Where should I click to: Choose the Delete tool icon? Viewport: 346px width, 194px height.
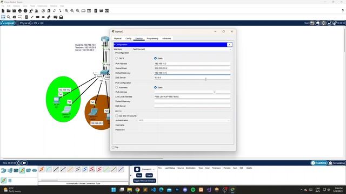point(15,17)
